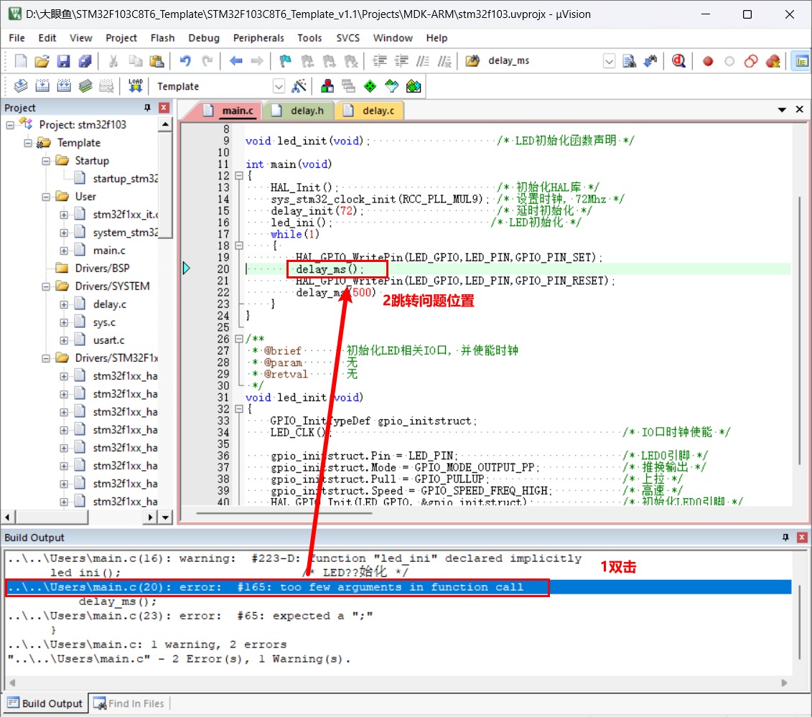The image size is (812, 717).
Task: Expand the delay.c tree item
Action: 64,304
